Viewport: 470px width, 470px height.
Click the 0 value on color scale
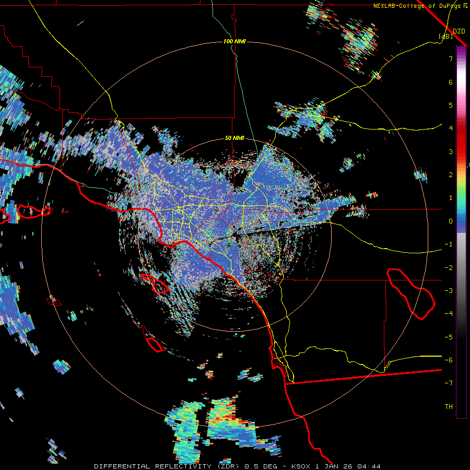(x=451, y=221)
